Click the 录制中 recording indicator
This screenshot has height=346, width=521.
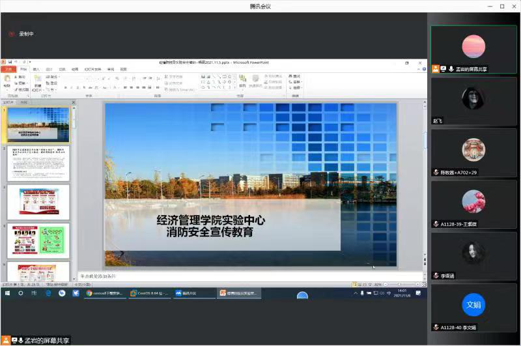21,34
